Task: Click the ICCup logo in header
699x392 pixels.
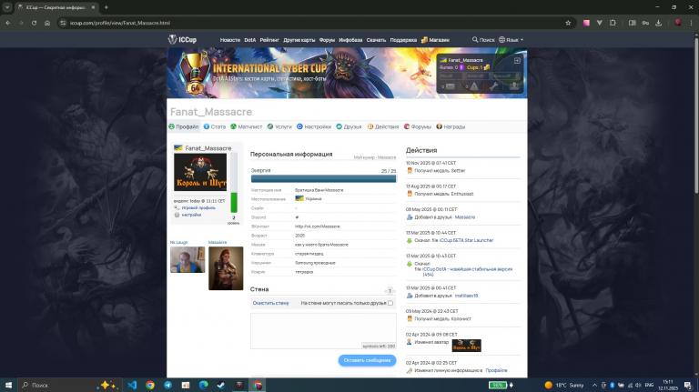Action: [x=182, y=40]
